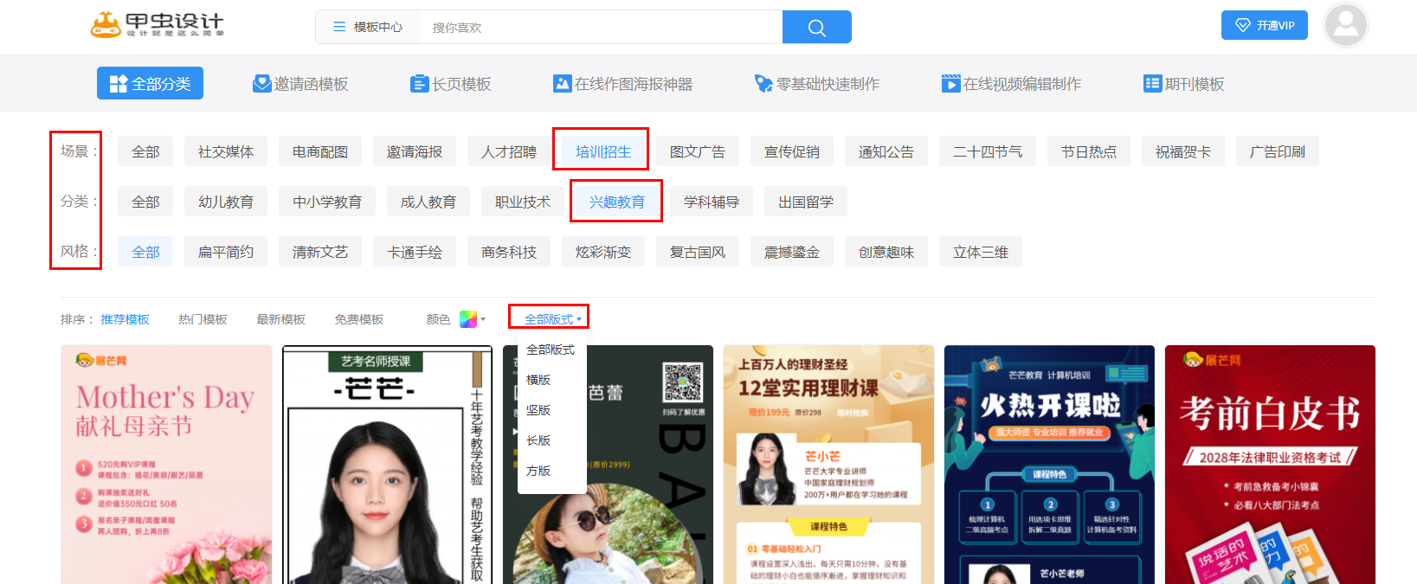The width and height of the screenshot is (1417, 584).
Task: Choose 竖版 layout option
Action: click(538, 410)
